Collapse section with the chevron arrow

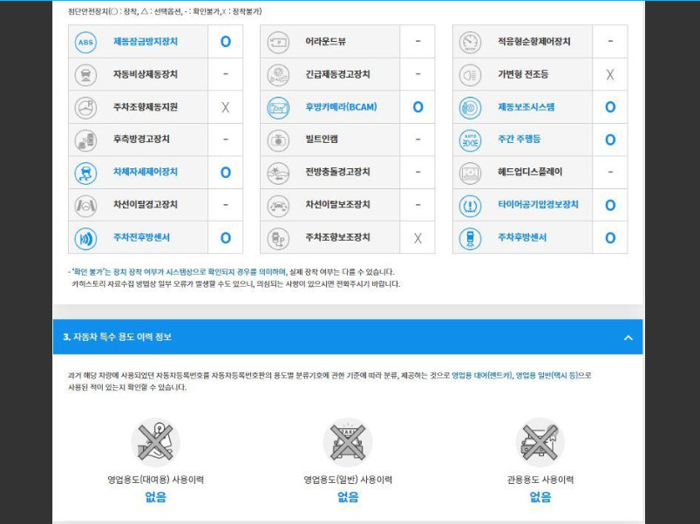pyautogui.click(x=628, y=337)
